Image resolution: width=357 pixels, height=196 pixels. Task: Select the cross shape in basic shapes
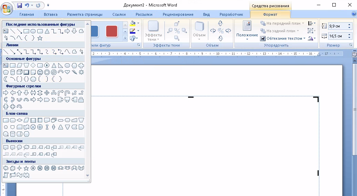coord(81,65)
